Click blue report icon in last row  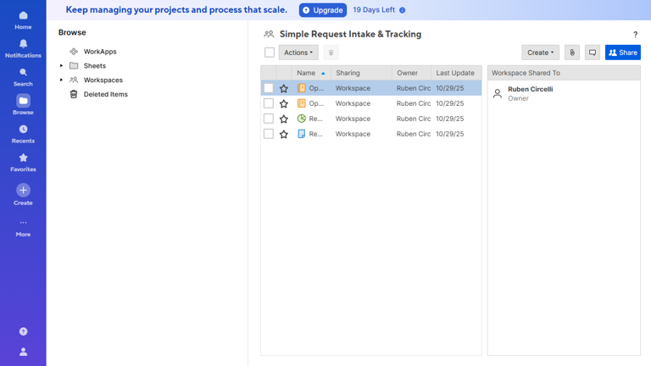click(x=302, y=134)
